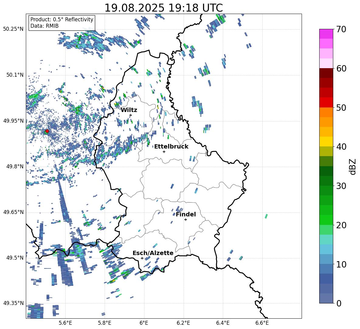Click the dark maroon swatch below 60 dBZ
This screenshot has width=360, height=329.
[326, 73]
